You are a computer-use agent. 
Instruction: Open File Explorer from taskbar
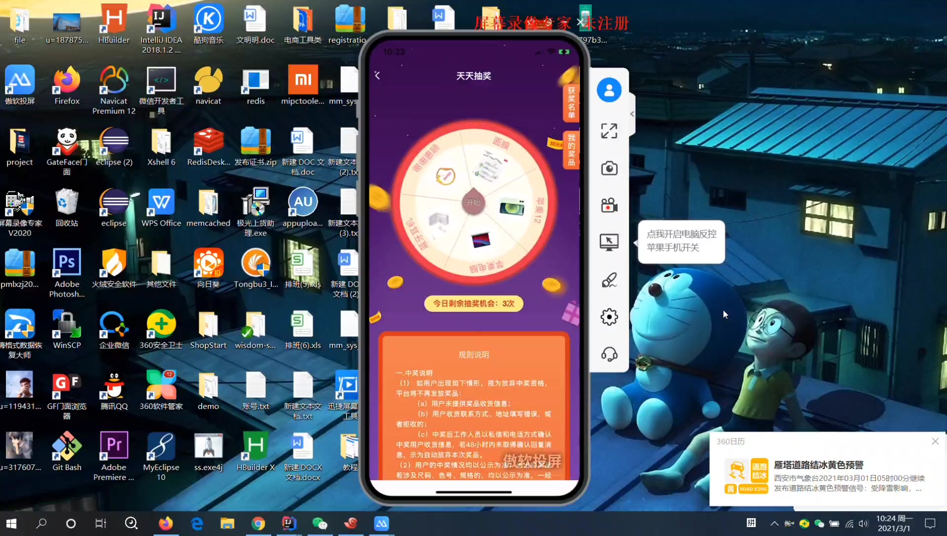point(227,523)
